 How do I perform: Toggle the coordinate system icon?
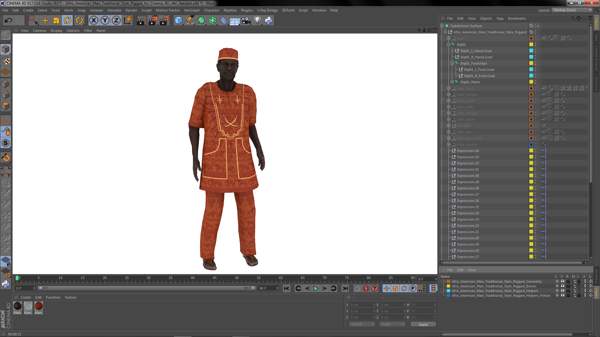tap(127, 21)
